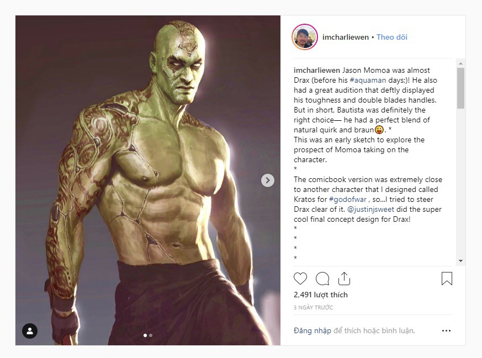Click the caption scrollbar up arrow
The image size is (482, 358).
click(460, 63)
